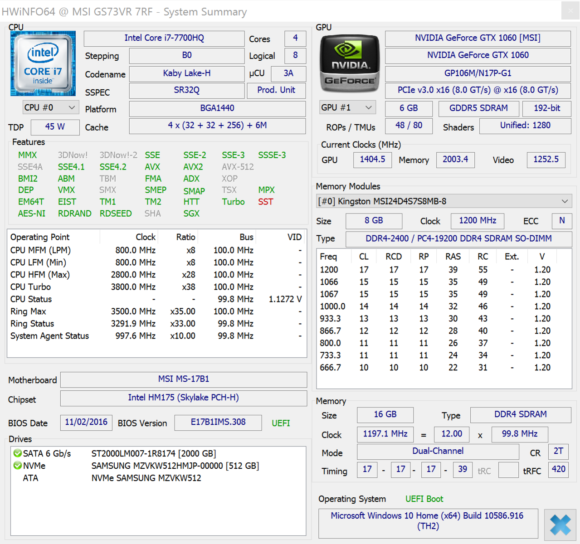
Task: Click the Video clock 1252.5 value
Action: tap(546, 160)
